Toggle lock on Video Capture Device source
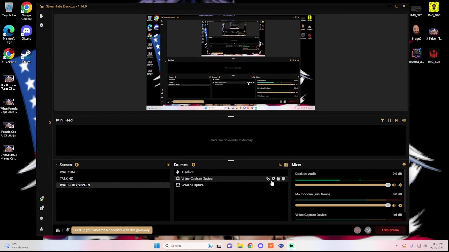The width and height of the screenshot is (449, 252). pyautogui.click(x=268, y=179)
